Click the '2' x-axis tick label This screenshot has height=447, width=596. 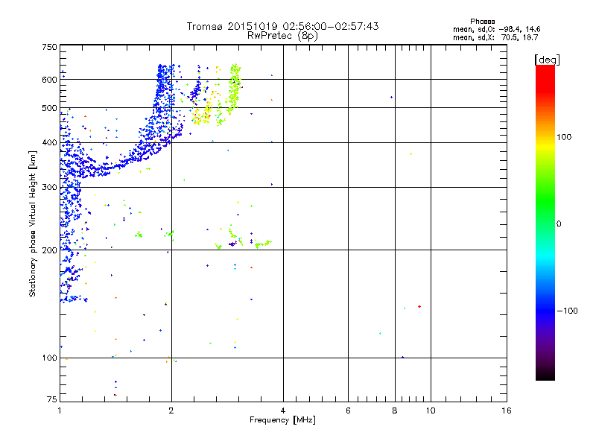pos(171,410)
